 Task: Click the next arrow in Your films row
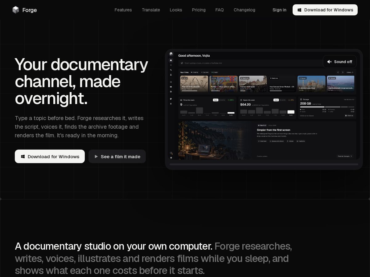[343, 72]
